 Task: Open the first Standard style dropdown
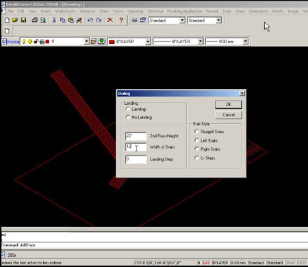tap(182, 21)
